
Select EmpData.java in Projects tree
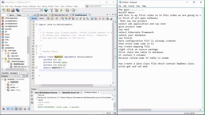click(x=19, y=64)
